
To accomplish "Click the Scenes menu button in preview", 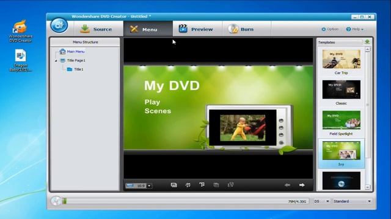I will pyautogui.click(x=158, y=111).
